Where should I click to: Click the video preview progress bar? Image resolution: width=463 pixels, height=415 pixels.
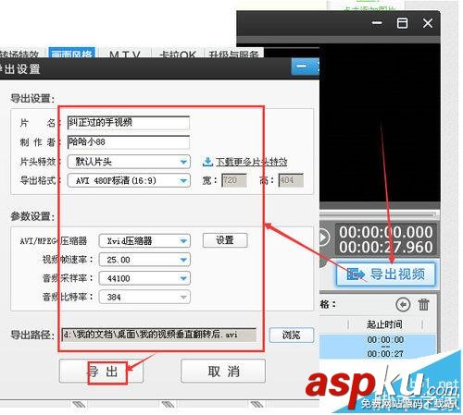pyautogui.click(x=378, y=214)
